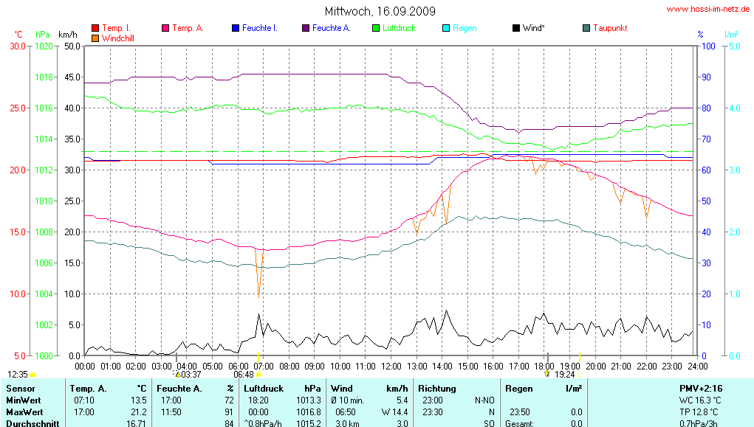Click the green Luftdruck legend swatch

click(376, 28)
